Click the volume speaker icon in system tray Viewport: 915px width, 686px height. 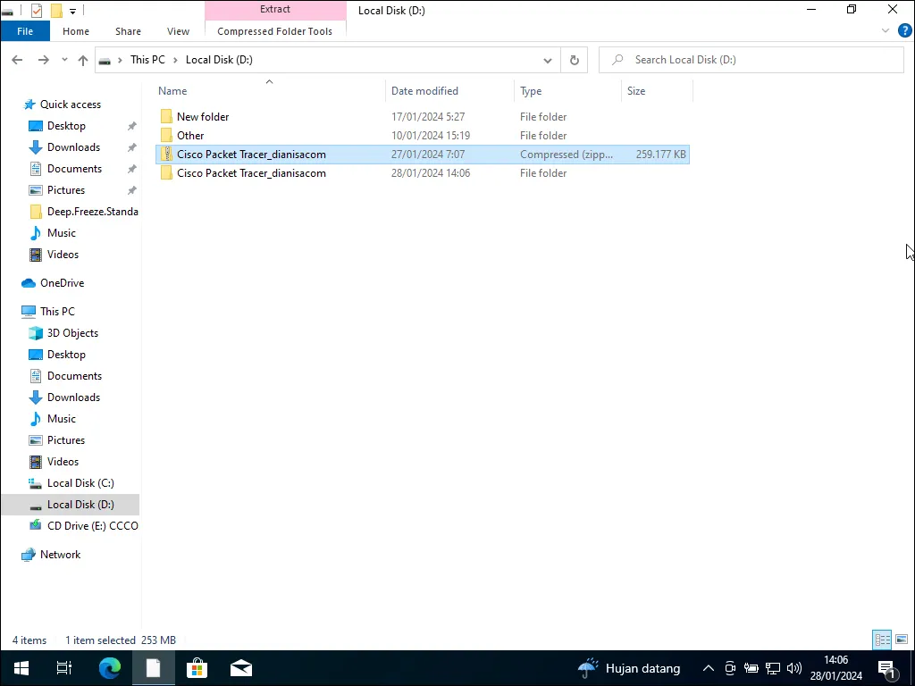(x=794, y=668)
